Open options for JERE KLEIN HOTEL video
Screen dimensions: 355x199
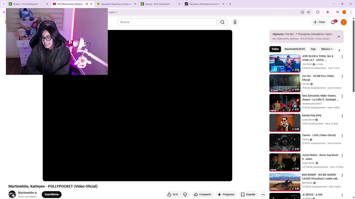[x=342, y=57]
